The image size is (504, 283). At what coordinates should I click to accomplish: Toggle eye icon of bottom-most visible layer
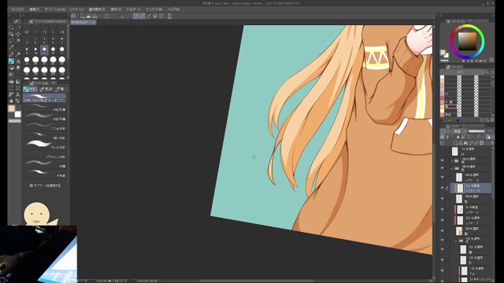443,281
